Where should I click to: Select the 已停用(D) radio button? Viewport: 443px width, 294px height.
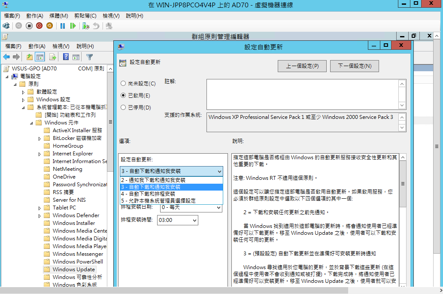pyautogui.click(x=123, y=107)
